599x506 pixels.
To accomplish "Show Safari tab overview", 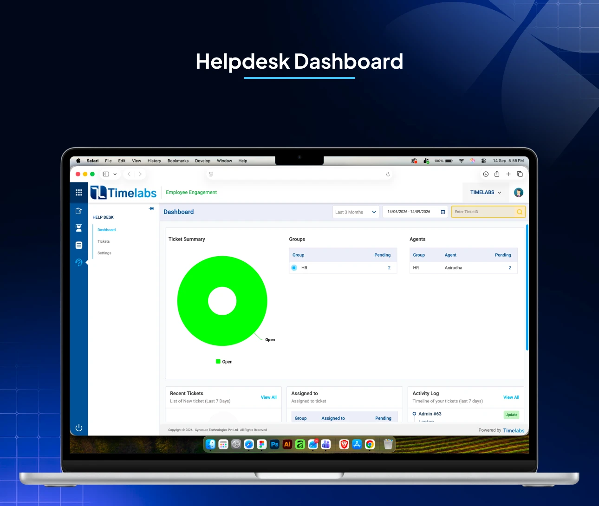I will point(520,174).
